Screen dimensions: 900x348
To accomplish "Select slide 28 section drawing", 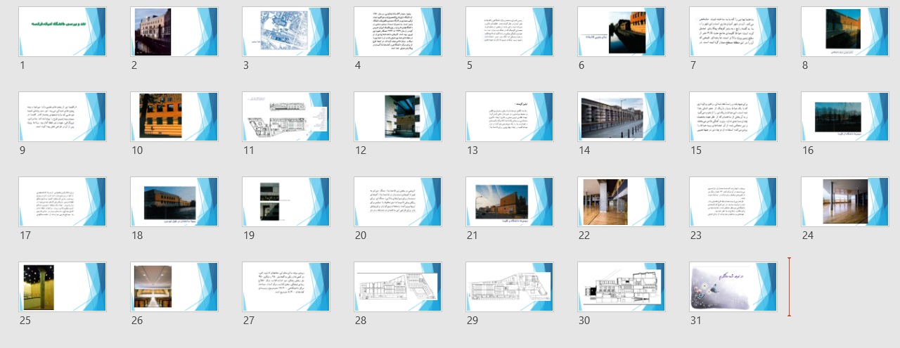I will 398,287.
